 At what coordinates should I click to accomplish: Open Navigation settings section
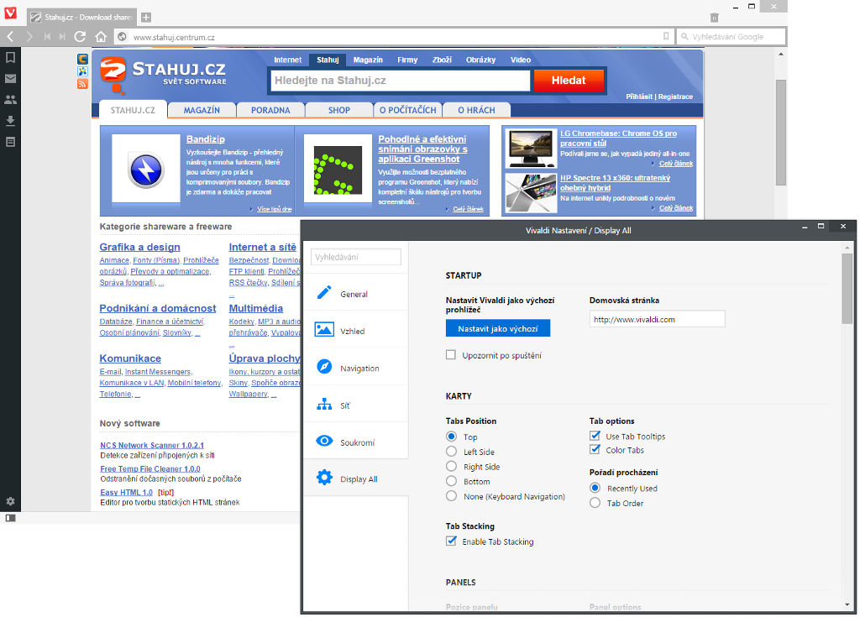[x=355, y=367]
